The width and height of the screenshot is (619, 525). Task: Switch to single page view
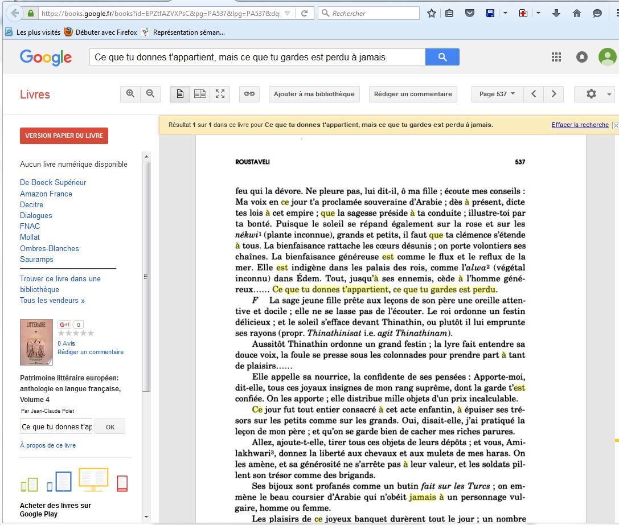pos(180,94)
